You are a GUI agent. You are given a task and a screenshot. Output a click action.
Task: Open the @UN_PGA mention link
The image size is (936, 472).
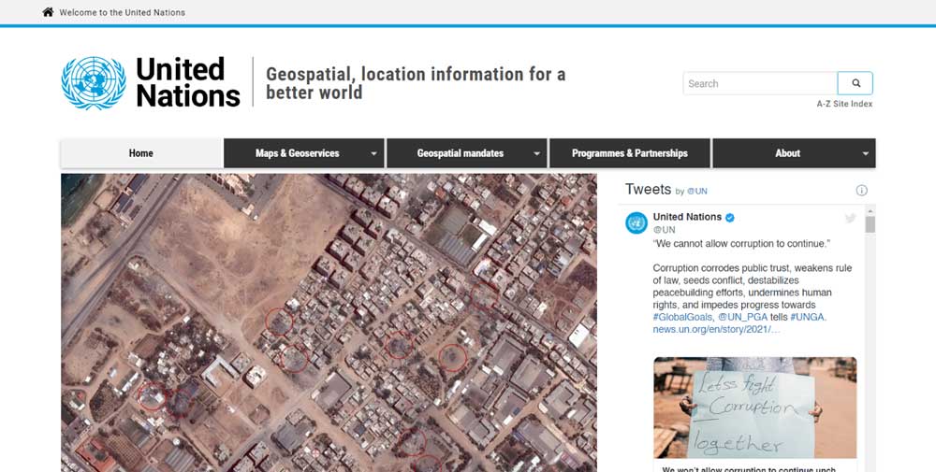coord(743,317)
